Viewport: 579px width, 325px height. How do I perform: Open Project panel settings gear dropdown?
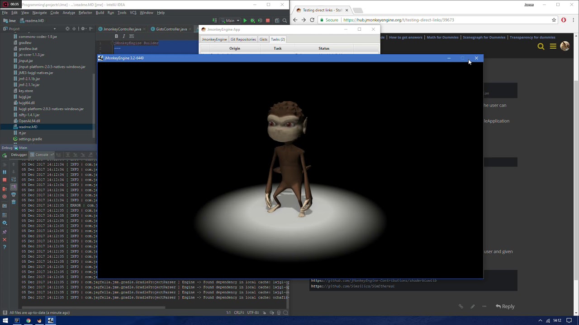(84, 29)
